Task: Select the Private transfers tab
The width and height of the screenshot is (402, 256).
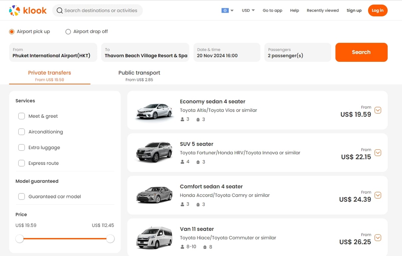Action: [50, 76]
